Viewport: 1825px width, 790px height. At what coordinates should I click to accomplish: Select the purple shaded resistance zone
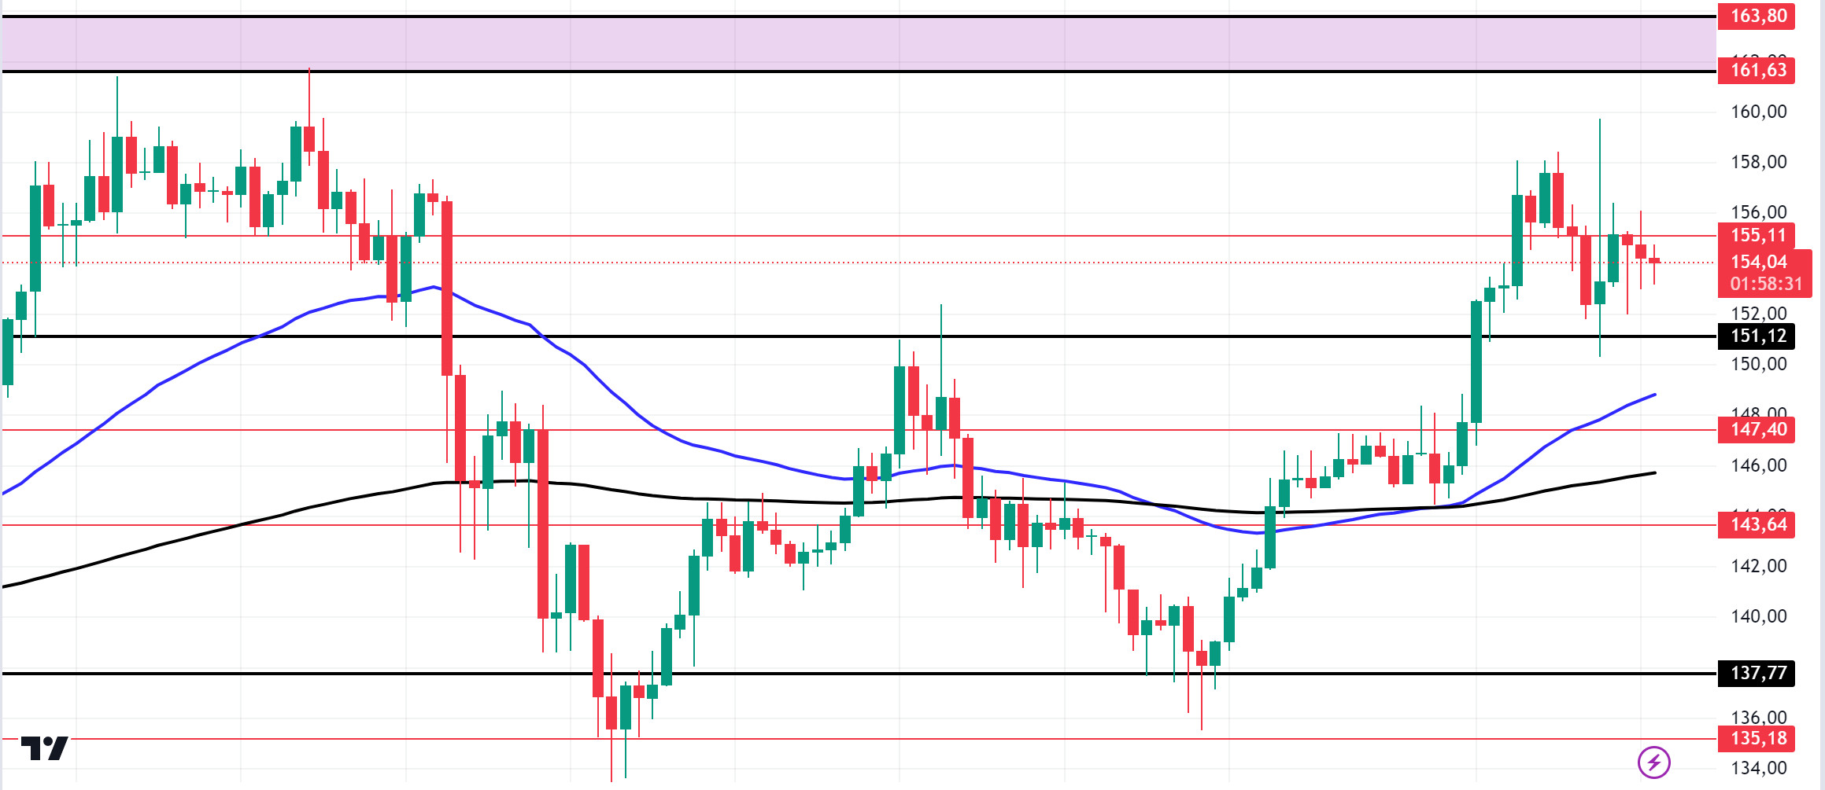859,43
